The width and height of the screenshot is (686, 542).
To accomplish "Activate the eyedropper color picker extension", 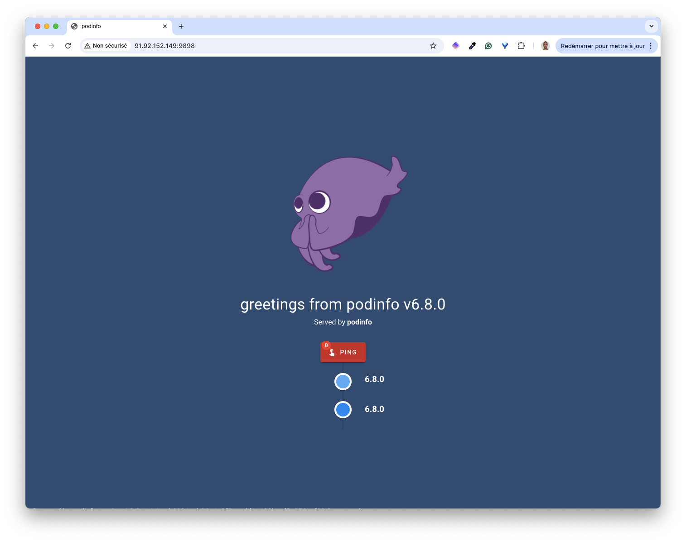I will tap(472, 46).
